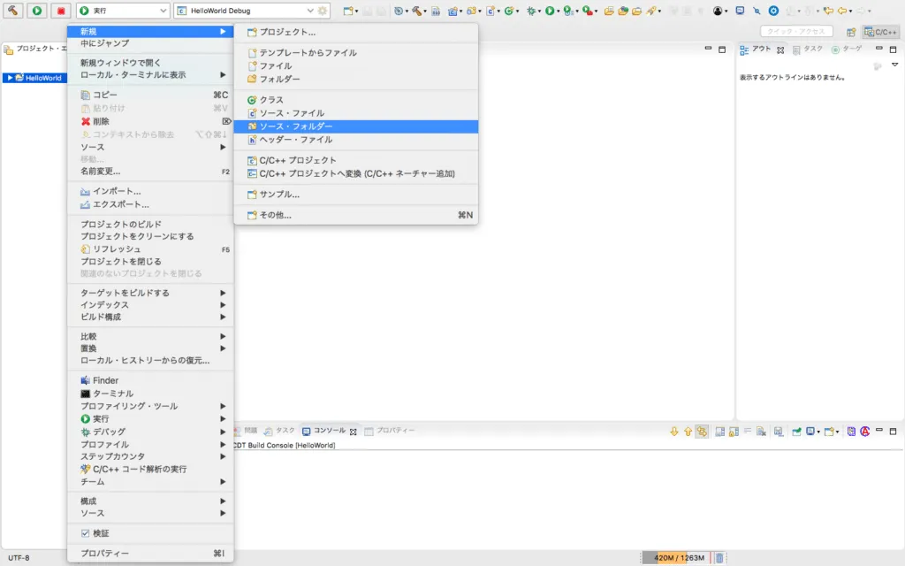The width and height of the screenshot is (905, 566).
Task: Choose テンプレートからファイル entry
Action: [x=356, y=52]
